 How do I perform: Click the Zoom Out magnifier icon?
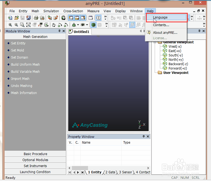coord(16,25)
